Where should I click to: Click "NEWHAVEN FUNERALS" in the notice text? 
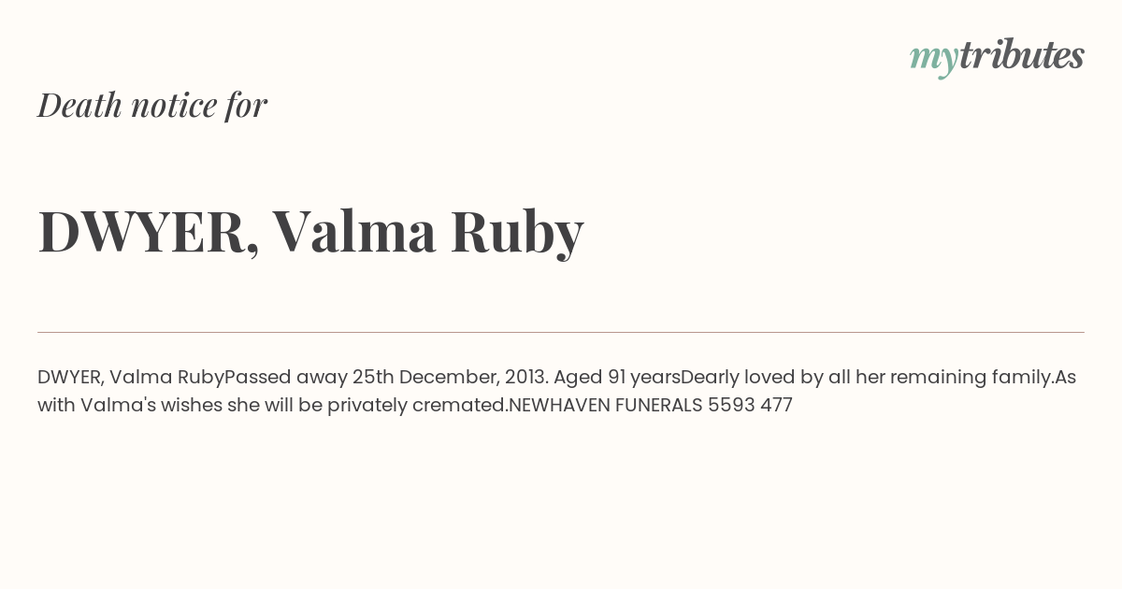pyautogui.click(x=605, y=406)
